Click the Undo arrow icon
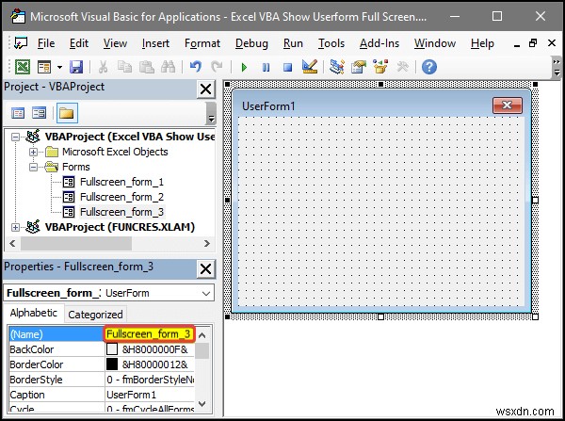The width and height of the screenshot is (565, 421). [196, 67]
